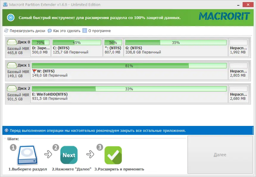
Task: Click the green checkmark step 3 icon
Action: (x=113, y=155)
